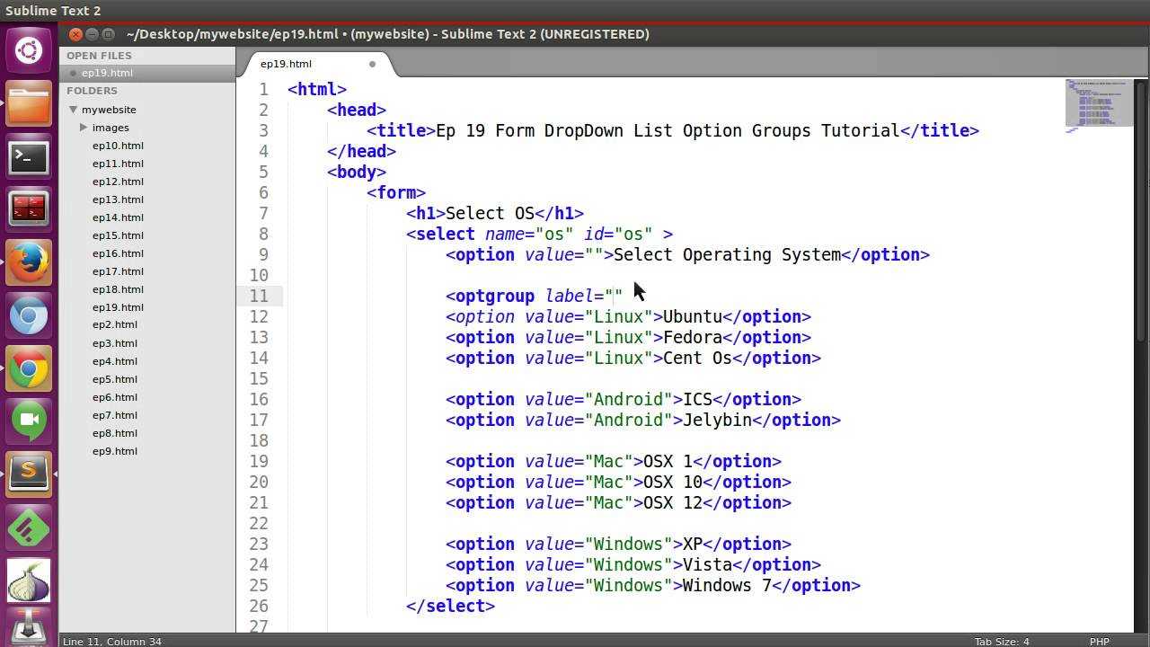Launch Tor Browser onion icon

29,581
